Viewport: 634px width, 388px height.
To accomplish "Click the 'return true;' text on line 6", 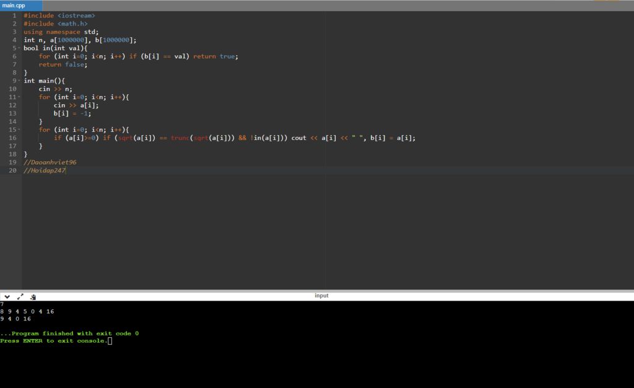I will 215,56.
